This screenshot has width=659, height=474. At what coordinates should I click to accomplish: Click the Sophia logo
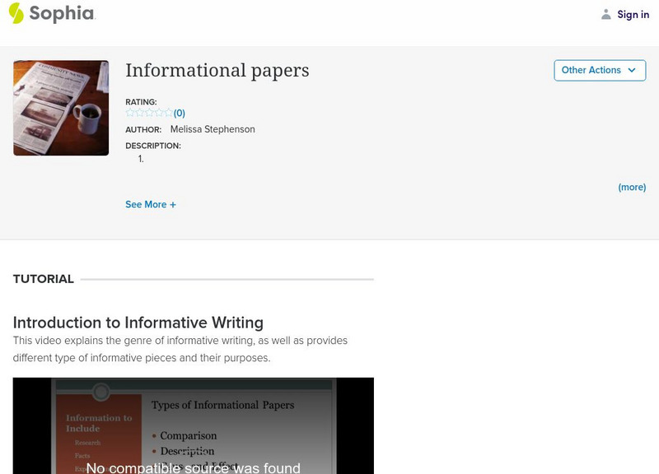(52, 13)
